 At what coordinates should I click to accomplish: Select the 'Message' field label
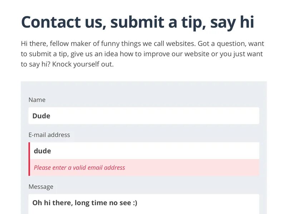[x=41, y=187]
